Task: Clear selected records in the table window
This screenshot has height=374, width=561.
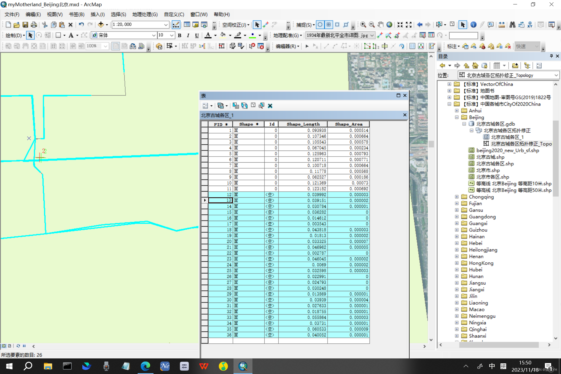Action: (253, 105)
